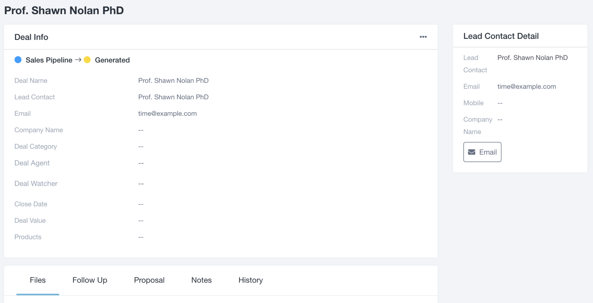Select the Proposal tab
The image size is (593, 303).
coord(149,280)
